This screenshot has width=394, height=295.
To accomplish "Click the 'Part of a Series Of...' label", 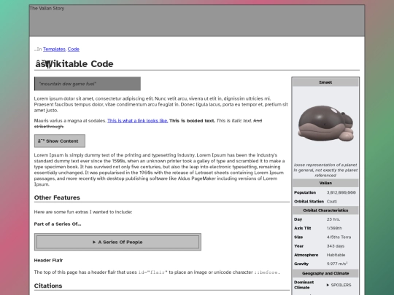I will point(58,224).
